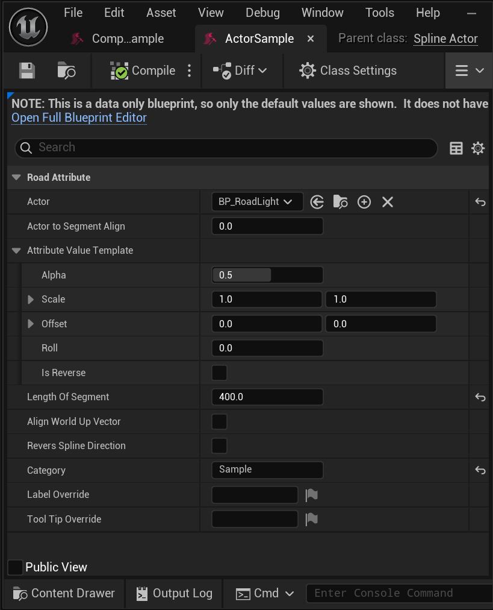The width and height of the screenshot is (493, 610).
Task: Open localization flag for Tool Tip Override
Action: pos(312,520)
